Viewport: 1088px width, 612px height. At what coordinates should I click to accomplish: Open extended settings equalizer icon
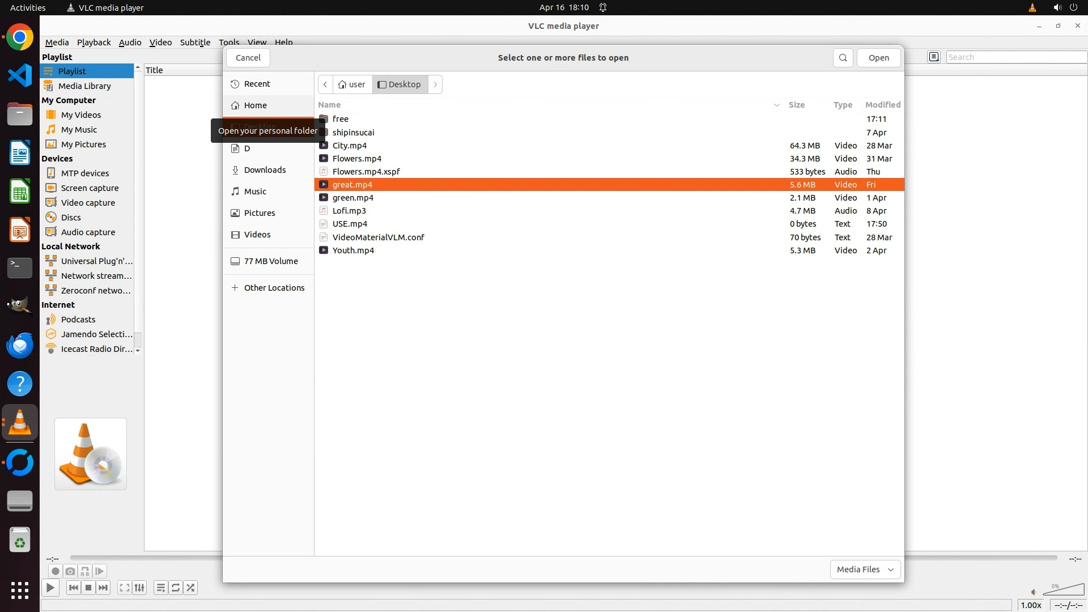click(139, 588)
